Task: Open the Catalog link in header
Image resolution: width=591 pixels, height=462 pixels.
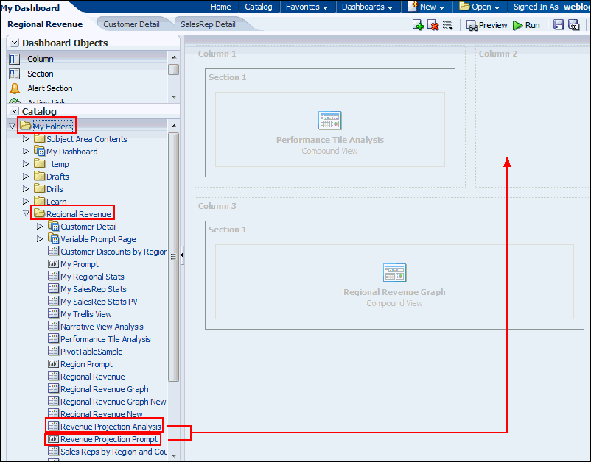Action: tap(258, 7)
